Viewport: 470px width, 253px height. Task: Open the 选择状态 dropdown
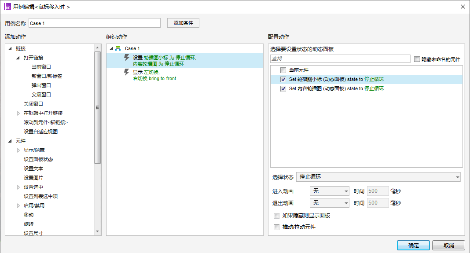[378, 177]
